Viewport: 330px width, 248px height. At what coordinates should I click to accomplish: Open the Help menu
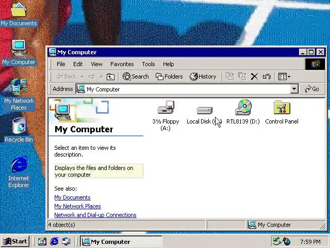pos(169,64)
